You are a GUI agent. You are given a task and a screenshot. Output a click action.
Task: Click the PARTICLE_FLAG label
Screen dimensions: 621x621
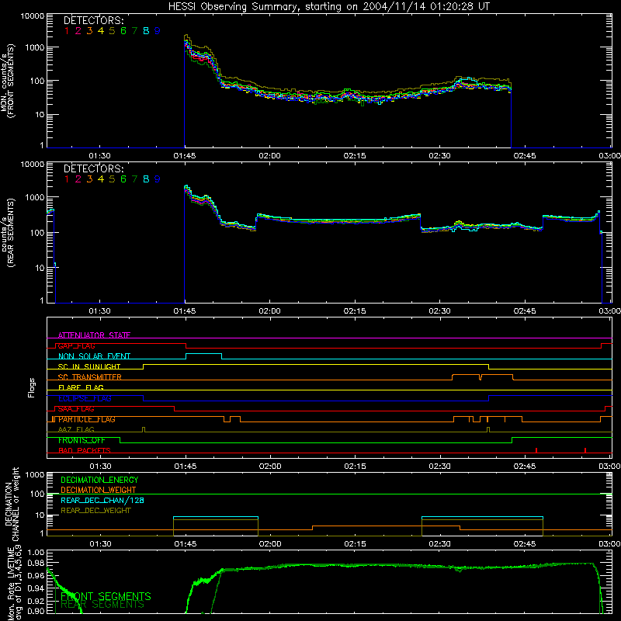click(x=87, y=419)
